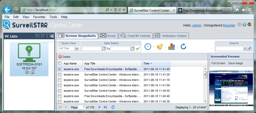256x113 pixels.
Task: Open the end date calendar picker
Action: pos(133,49)
